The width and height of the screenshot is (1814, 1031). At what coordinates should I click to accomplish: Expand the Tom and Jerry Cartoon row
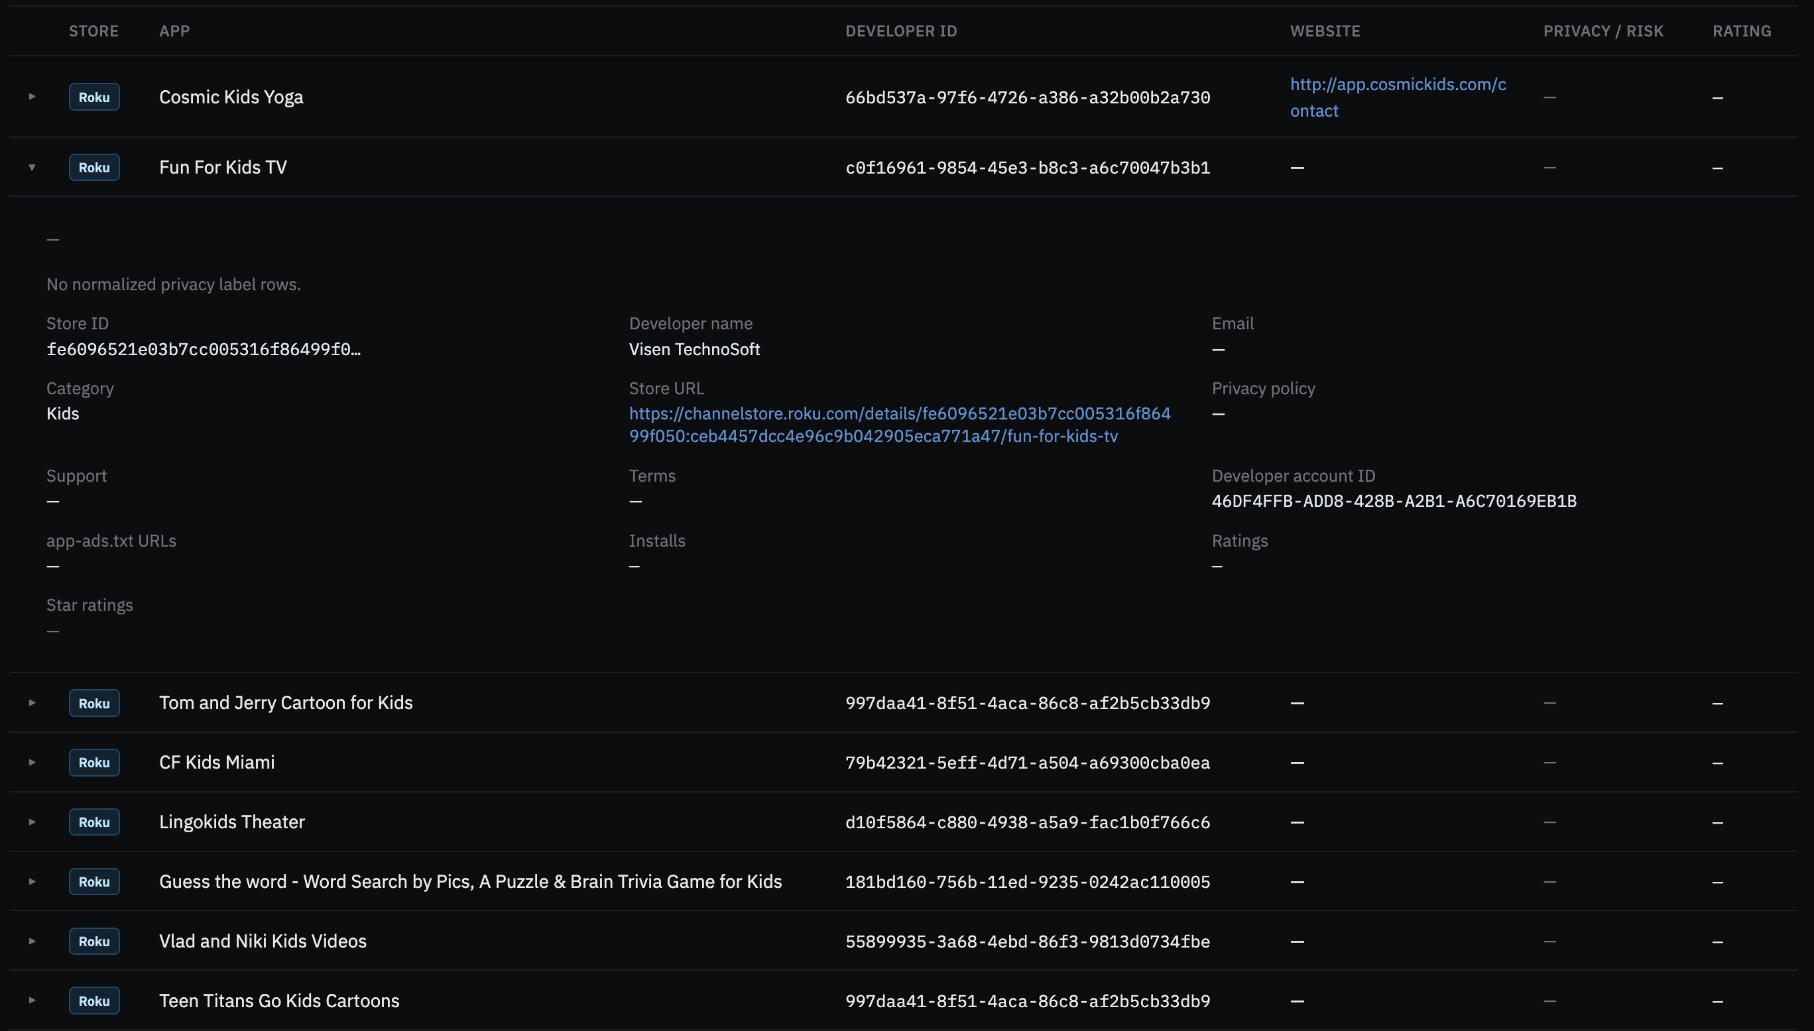(x=32, y=702)
